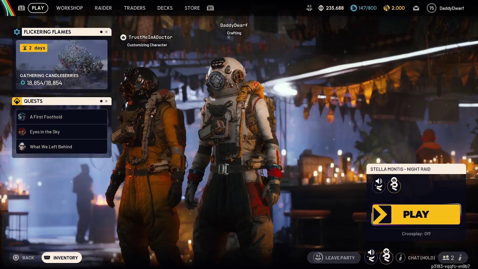The width and height of the screenshot is (478, 269).
Task: Select the DECKS tab
Action: (x=165, y=8)
